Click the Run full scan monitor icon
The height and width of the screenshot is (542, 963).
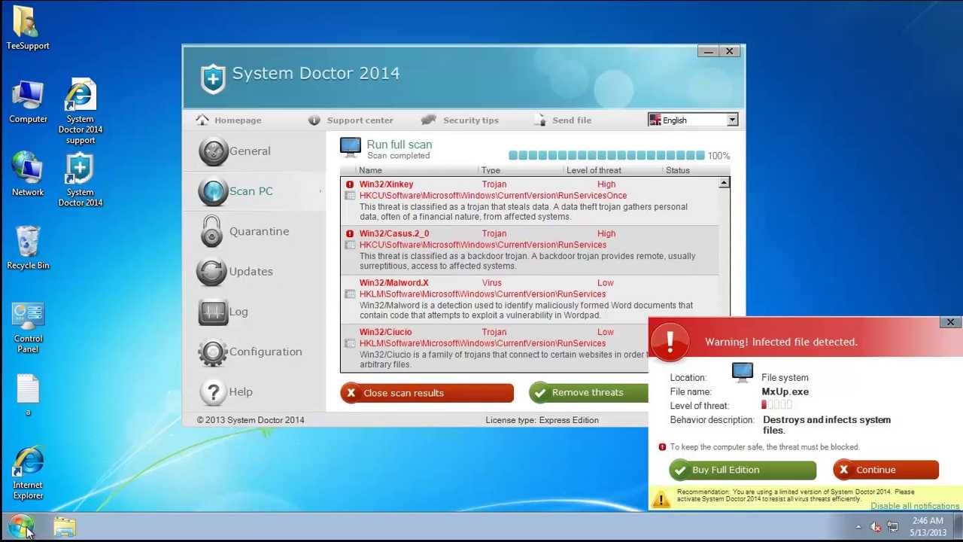[x=351, y=147]
